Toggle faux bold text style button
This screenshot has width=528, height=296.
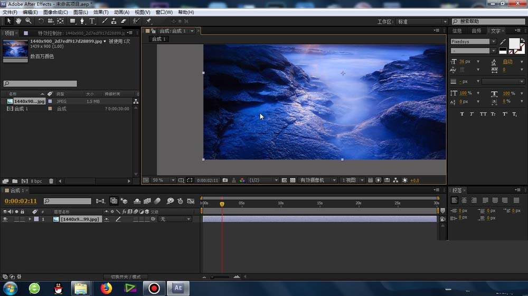(462, 114)
